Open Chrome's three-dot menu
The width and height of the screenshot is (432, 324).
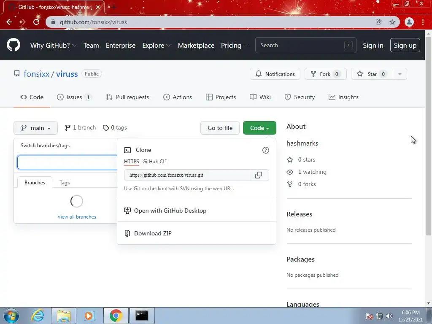tap(423, 22)
